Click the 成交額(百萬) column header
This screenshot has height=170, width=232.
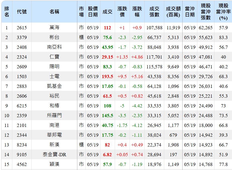pyautogui.click(x=173, y=12)
